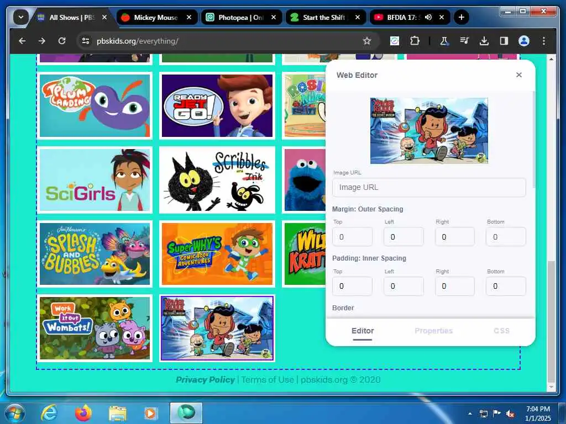Show hidden system tray icons
This screenshot has height=424, width=566.
[470, 414]
